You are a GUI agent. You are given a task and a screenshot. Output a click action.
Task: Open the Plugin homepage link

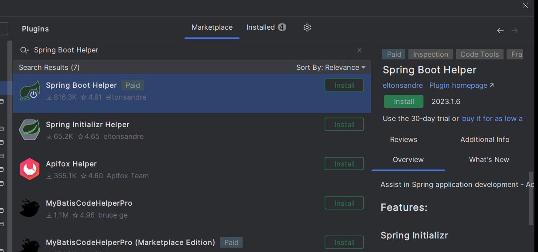tap(462, 86)
